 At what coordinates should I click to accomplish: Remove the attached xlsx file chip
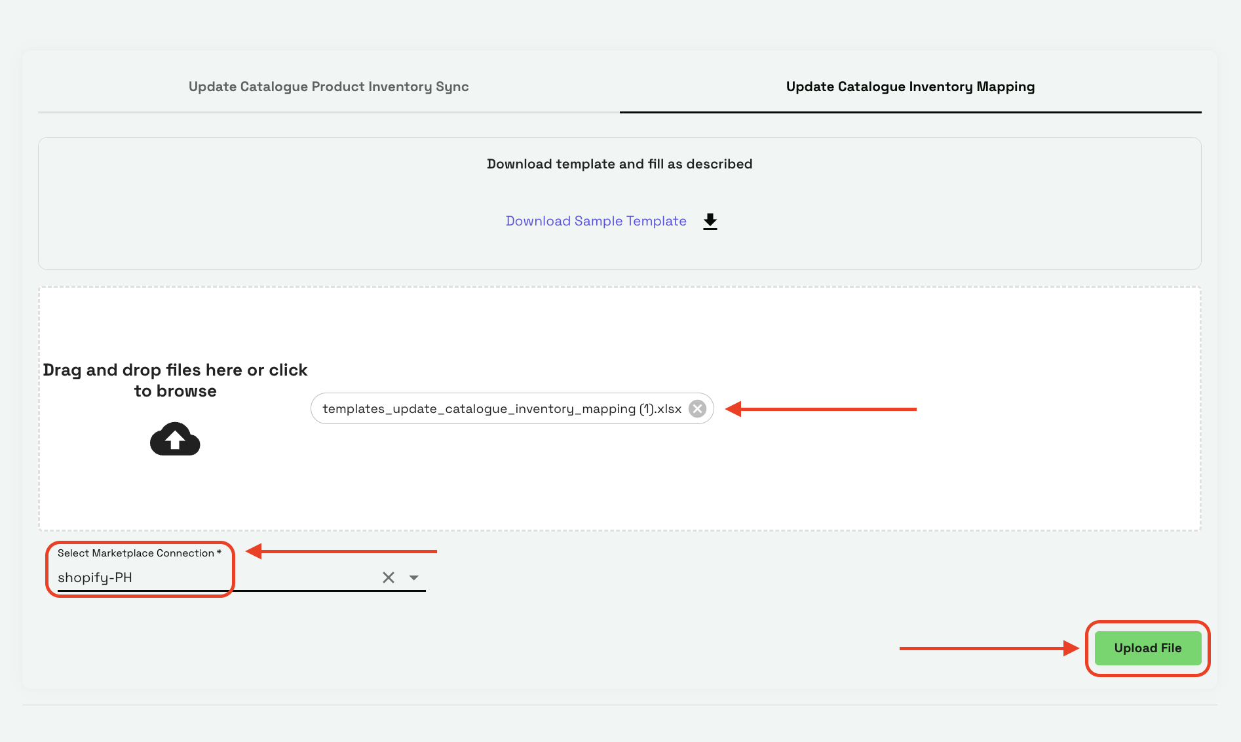click(x=697, y=409)
